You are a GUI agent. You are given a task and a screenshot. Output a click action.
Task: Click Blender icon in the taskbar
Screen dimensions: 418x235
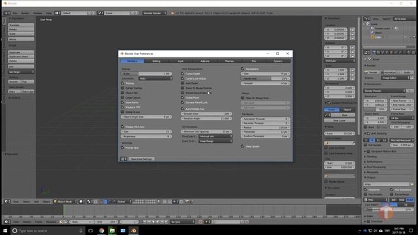click(134, 230)
